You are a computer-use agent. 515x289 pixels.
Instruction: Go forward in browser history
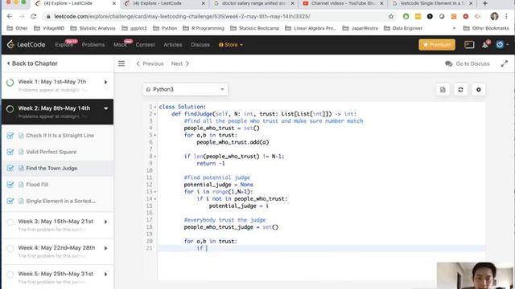pyautogui.click(x=22, y=16)
